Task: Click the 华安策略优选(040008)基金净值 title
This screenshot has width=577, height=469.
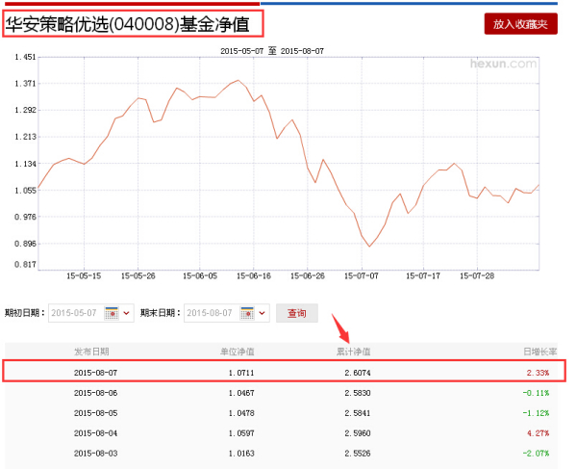Action: pyautogui.click(x=127, y=24)
